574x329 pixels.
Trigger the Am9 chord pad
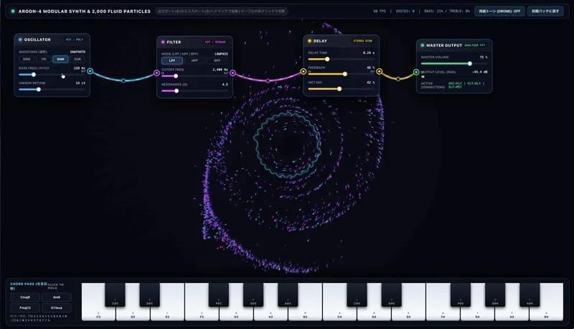coord(57,297)
